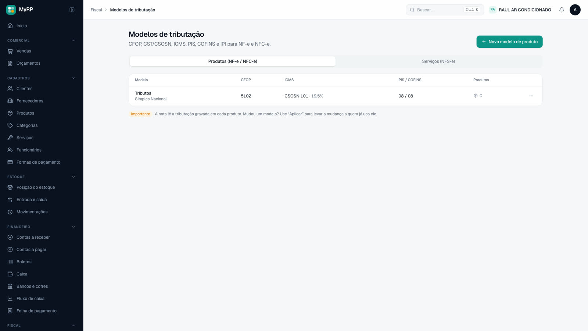Viewport: 588px width, 331px height.
Task: Click the CSOSN 101 ICMS cell
Action: [304, 96]
